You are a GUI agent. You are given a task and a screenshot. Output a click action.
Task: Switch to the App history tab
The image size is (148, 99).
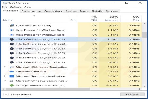53,11
